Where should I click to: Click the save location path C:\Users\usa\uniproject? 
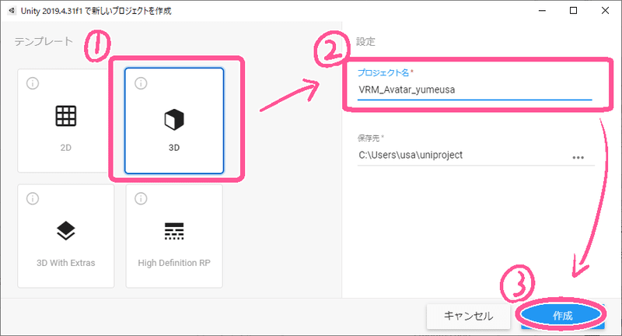pos(411,155)
